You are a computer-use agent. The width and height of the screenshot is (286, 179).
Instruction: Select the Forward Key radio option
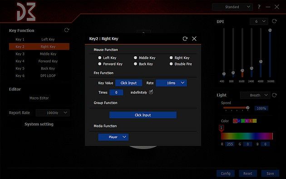(99, 64)
